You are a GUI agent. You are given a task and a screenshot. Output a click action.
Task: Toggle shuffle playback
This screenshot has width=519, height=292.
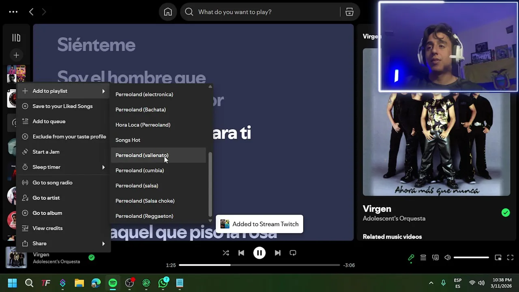226,253
